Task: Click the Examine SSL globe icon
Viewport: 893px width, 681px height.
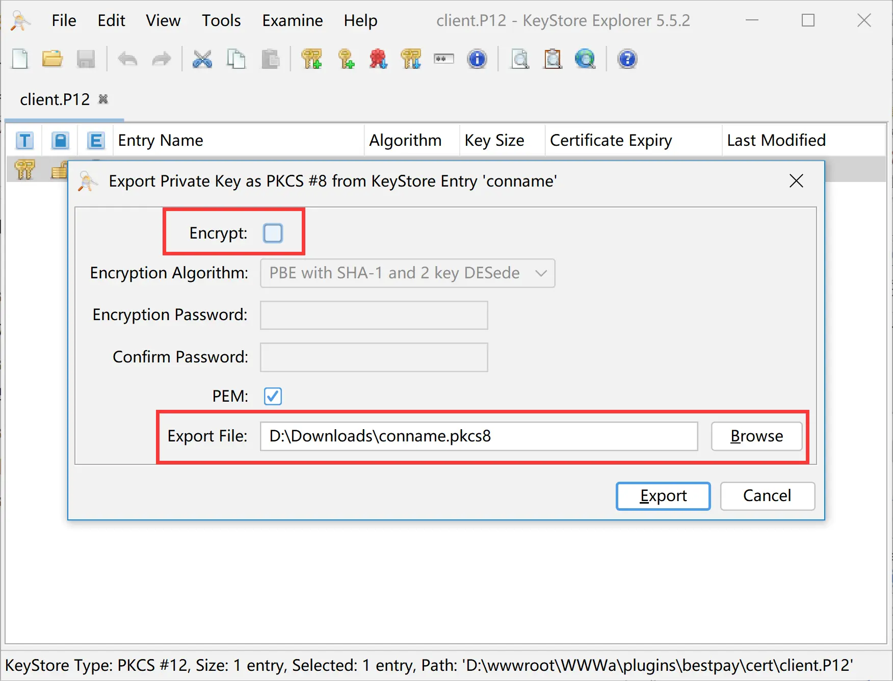Action: tap(585, 59)
